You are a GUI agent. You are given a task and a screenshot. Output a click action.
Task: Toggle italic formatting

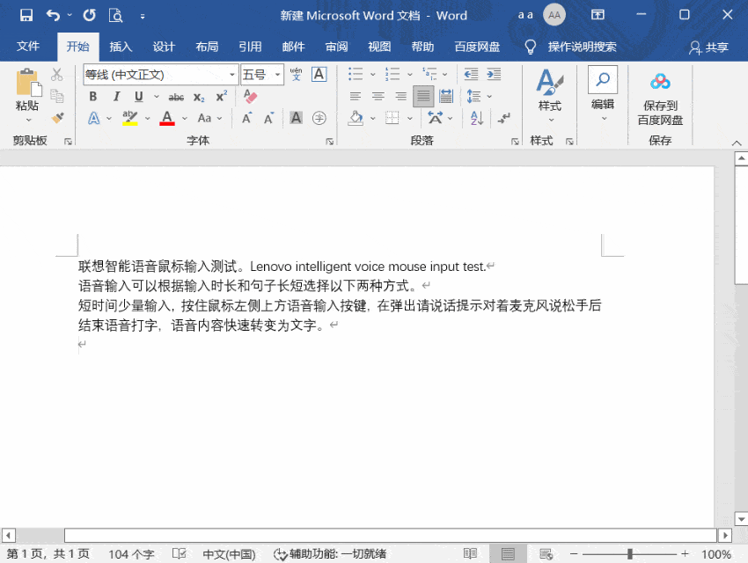coord(116,95)
